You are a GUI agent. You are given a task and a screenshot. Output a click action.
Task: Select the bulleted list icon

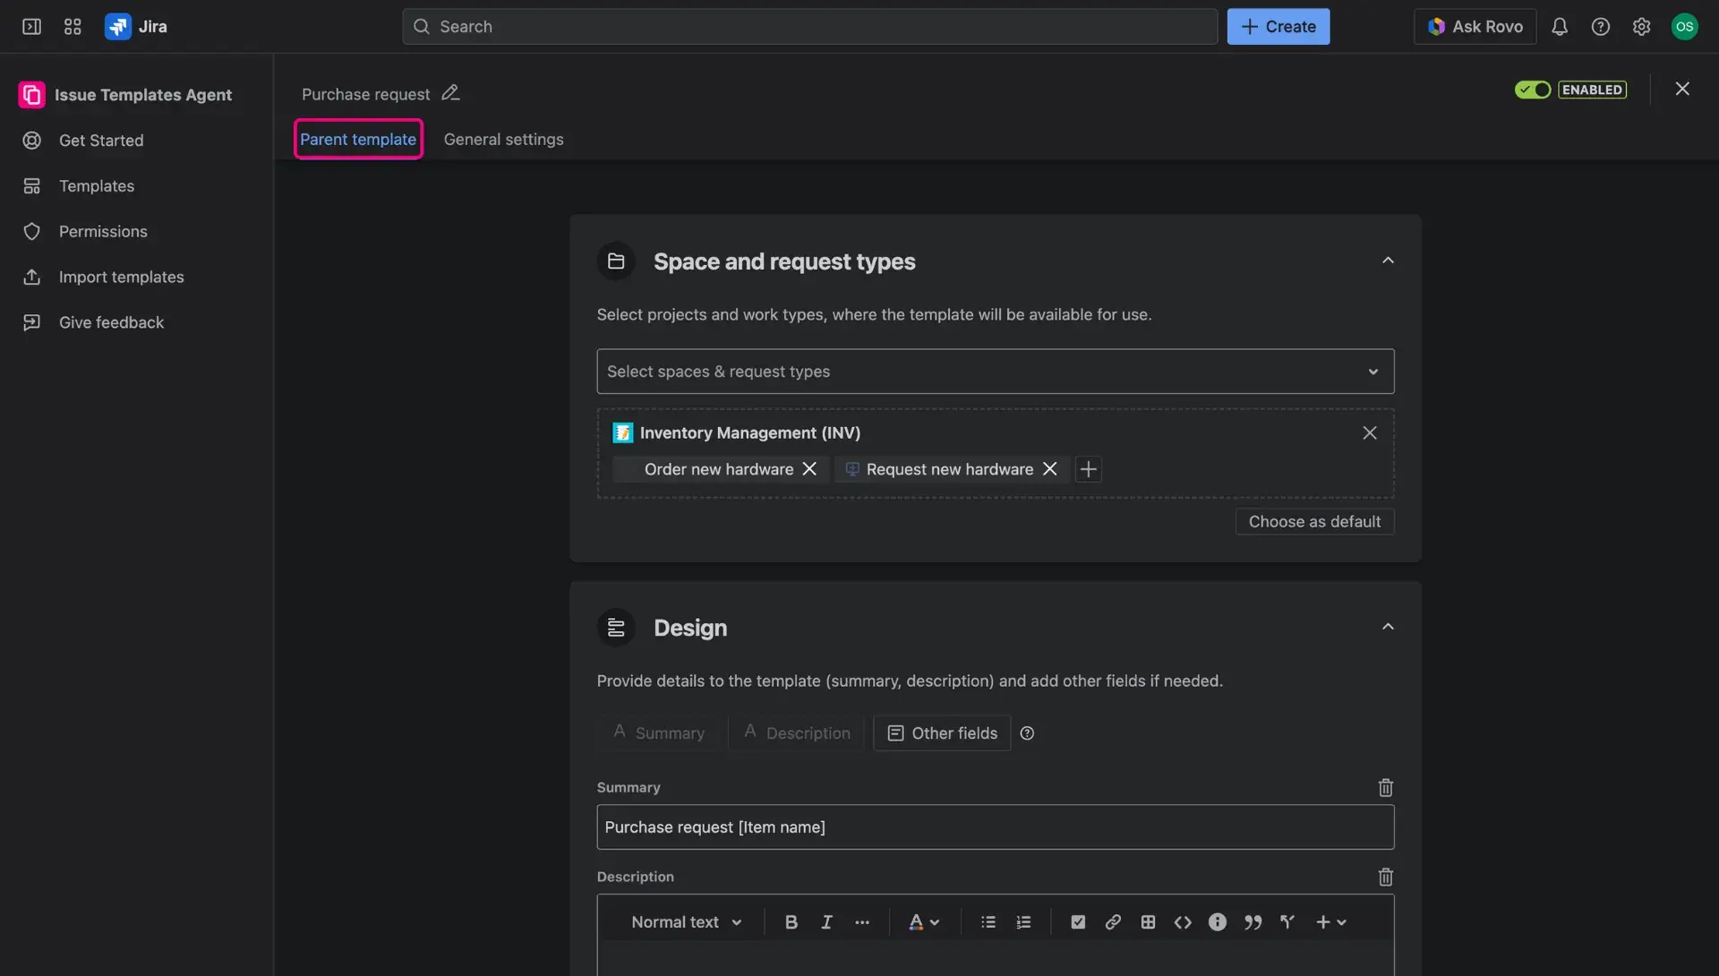pos(988,921)
